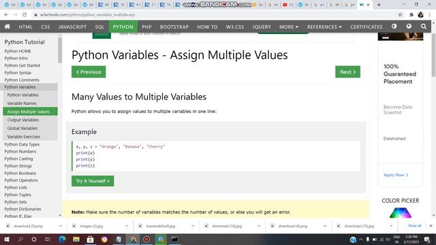
Task: Open a new browser tab
Action: (x=379, y=5)
